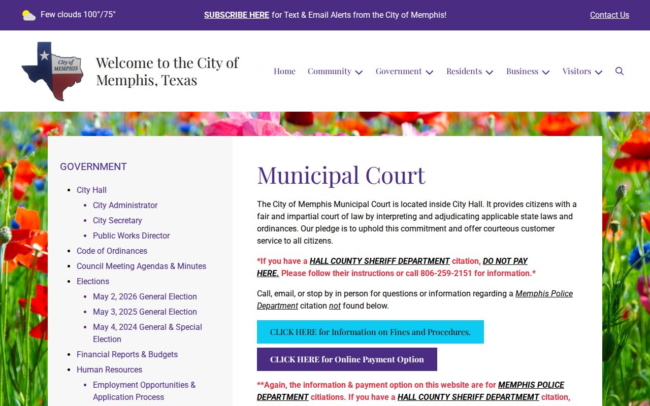Open the Human Resources sidebar link
Image resolution: width=650 pixels, height=406 pixels.
tap(109, 369)
